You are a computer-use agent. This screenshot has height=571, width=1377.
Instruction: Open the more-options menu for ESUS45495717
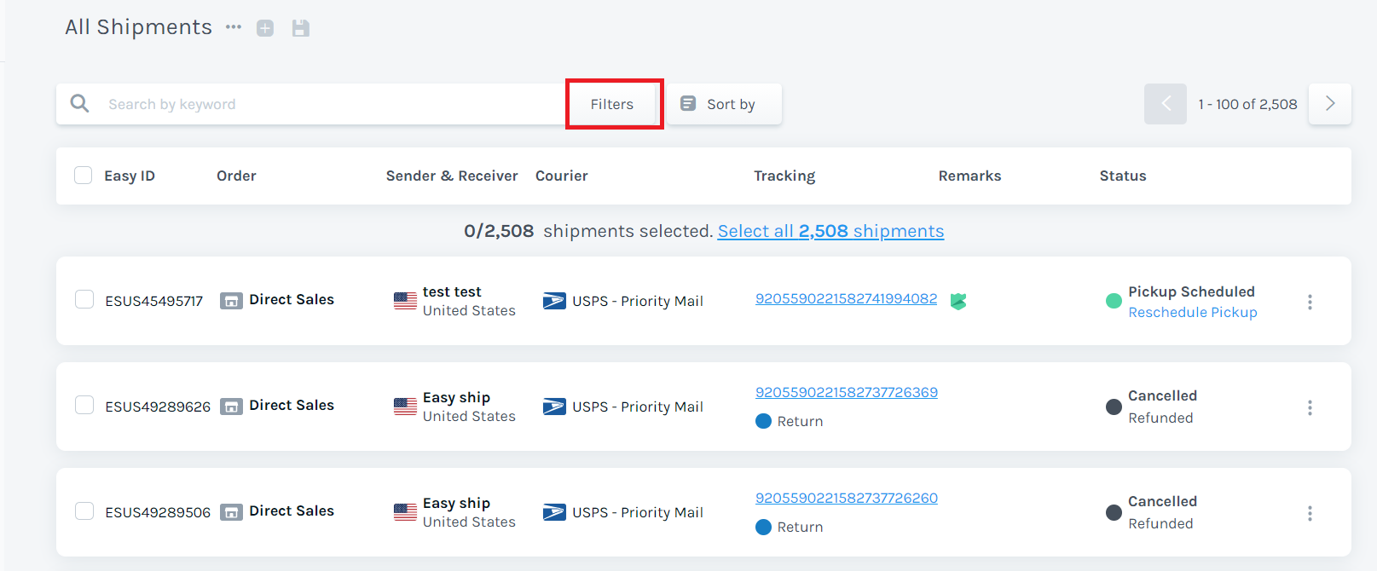point(1310,302)
